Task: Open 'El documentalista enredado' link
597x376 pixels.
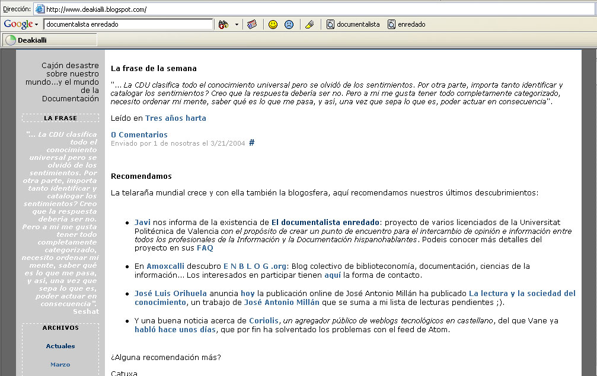Action: (x=325, y=223)
